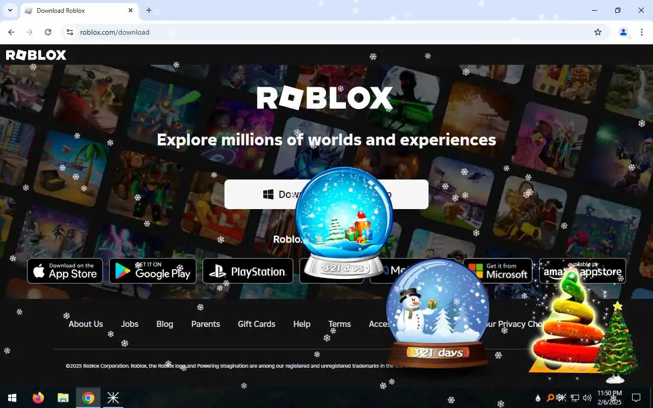Click the Roblox logo in header
Screen dimensions: 653x408
coord(36,55)
